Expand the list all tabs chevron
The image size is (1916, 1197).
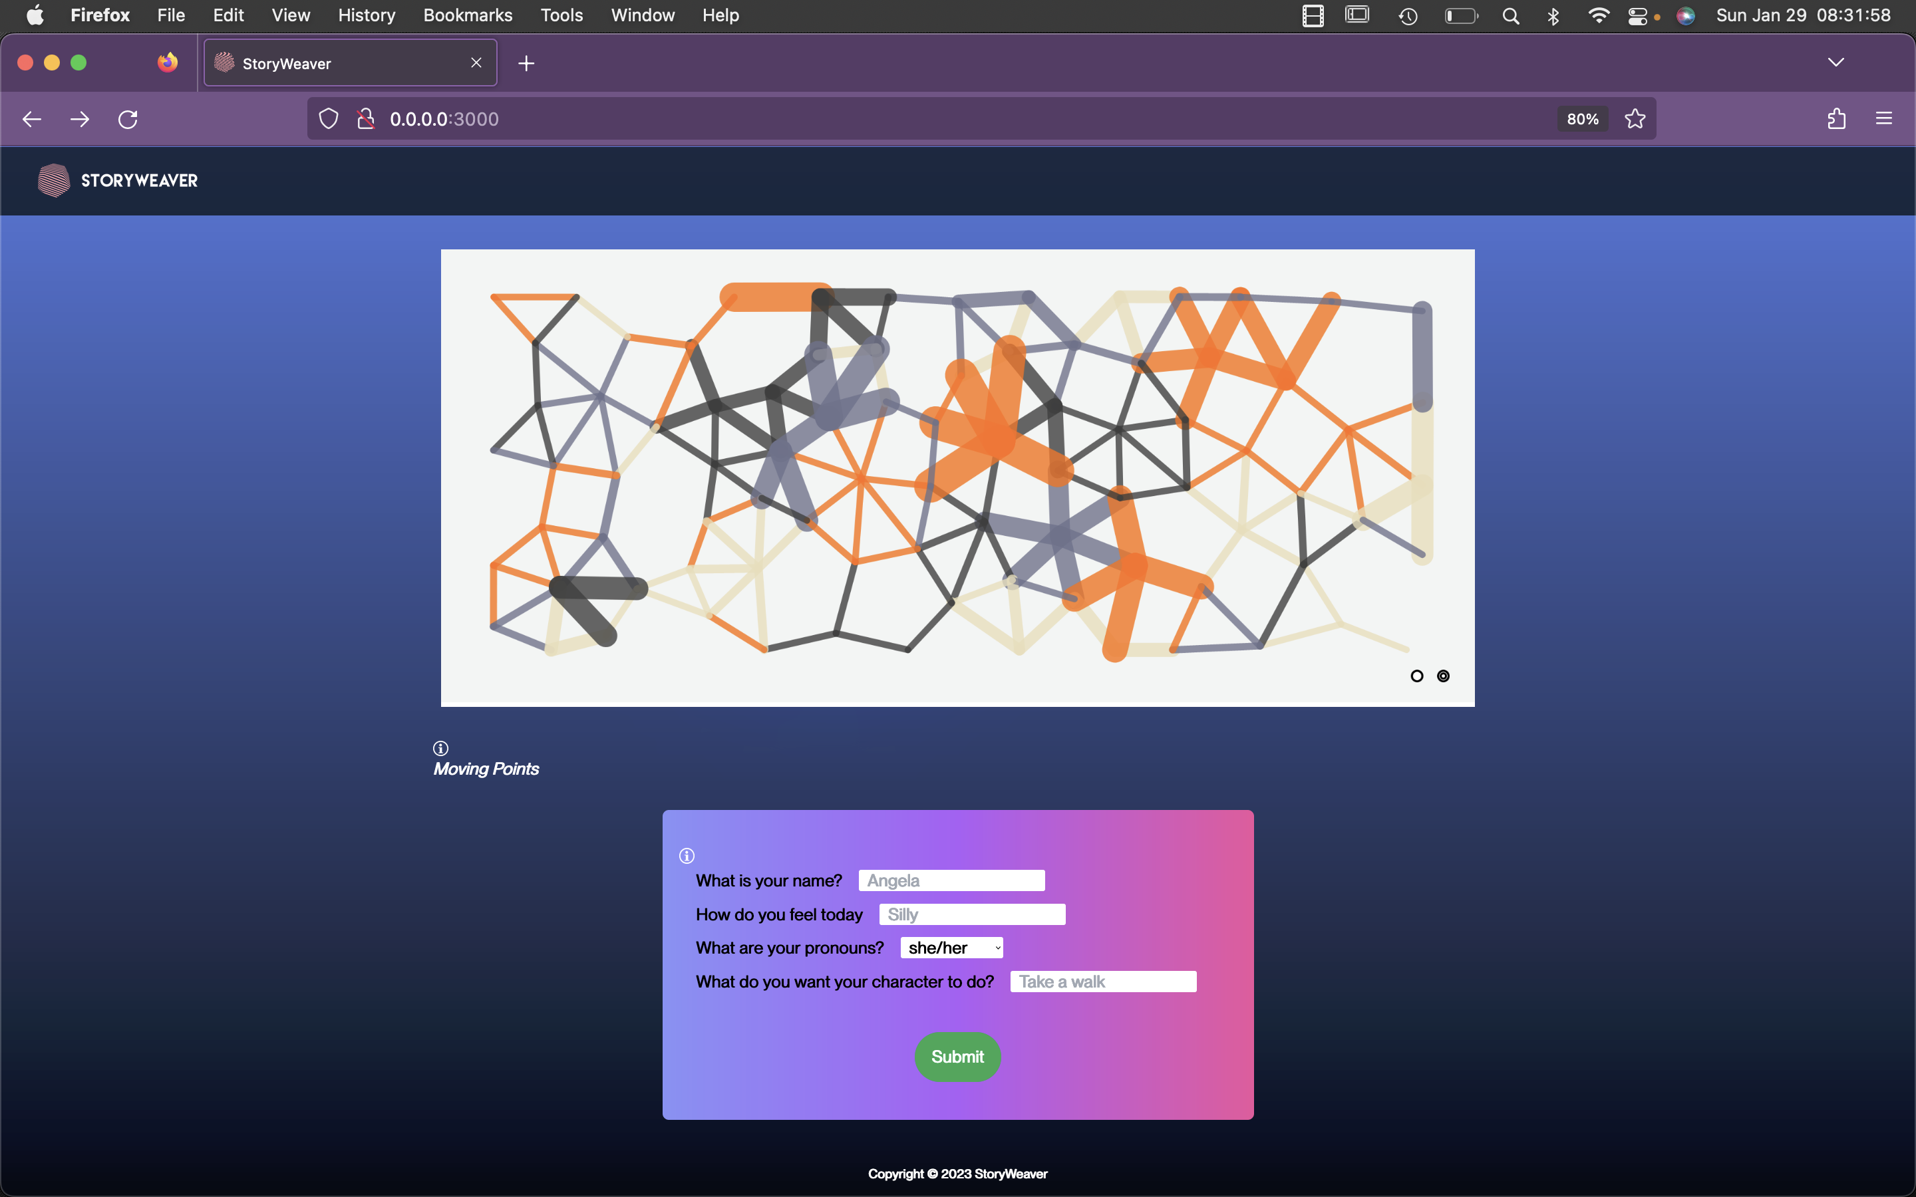pos(1836,63)
